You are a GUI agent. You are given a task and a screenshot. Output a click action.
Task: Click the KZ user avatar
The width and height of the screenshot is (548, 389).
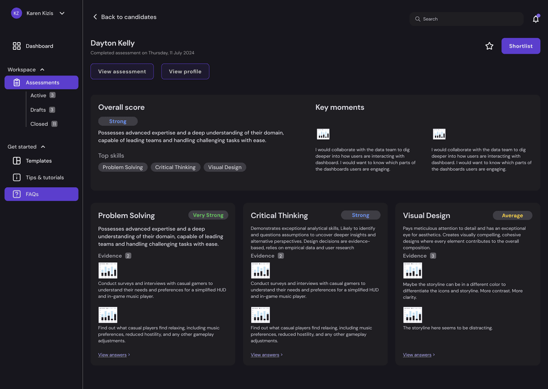click(16, 13)
